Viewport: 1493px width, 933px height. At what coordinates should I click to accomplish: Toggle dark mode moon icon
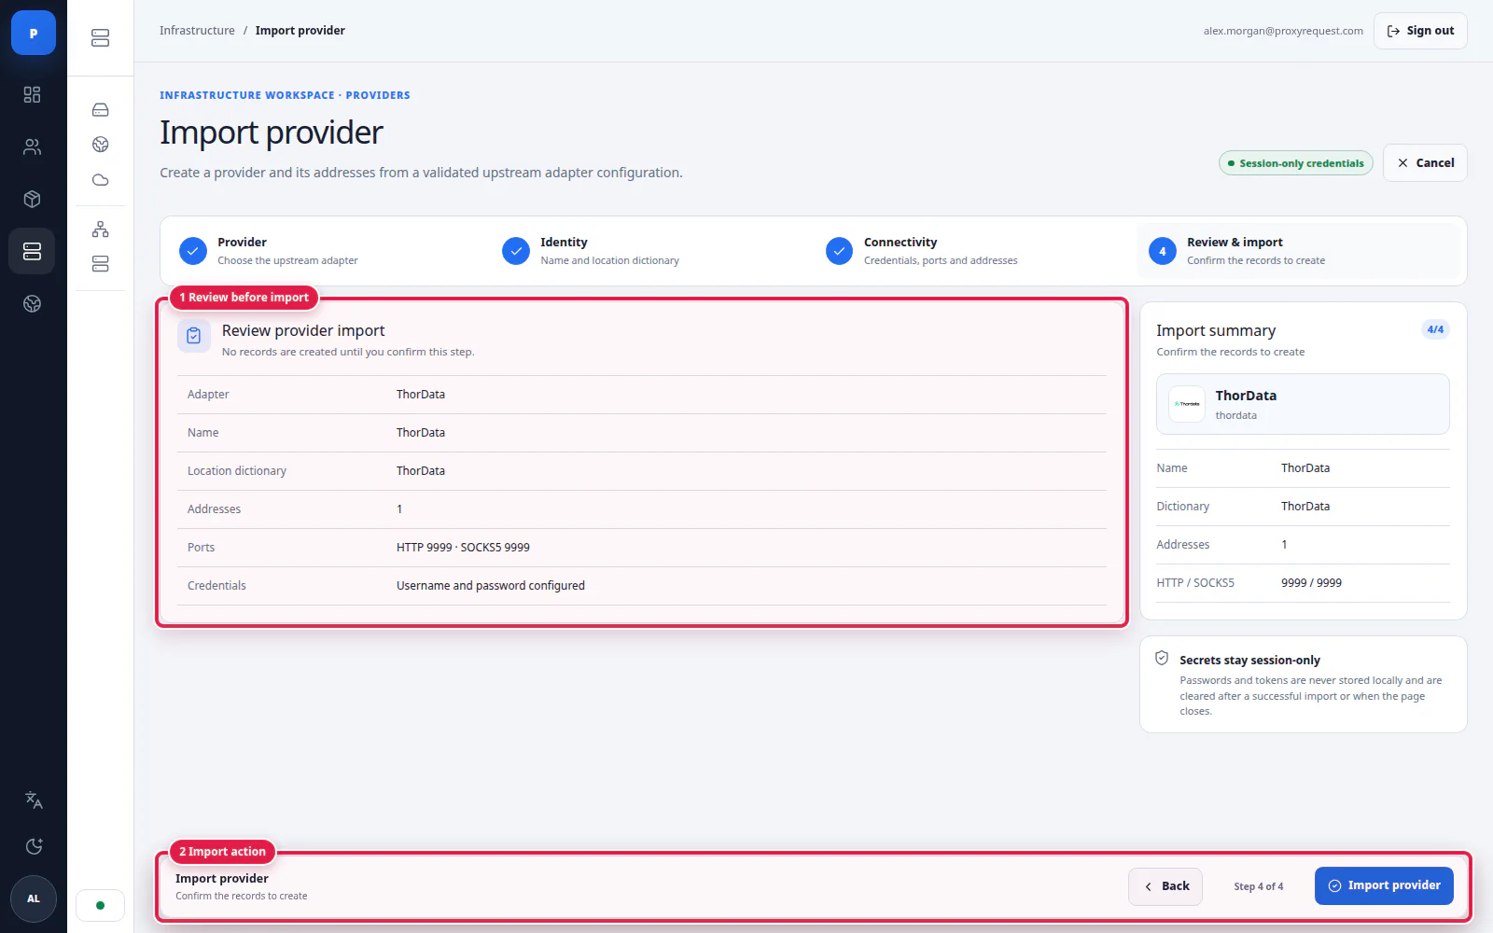coord(34,846)
